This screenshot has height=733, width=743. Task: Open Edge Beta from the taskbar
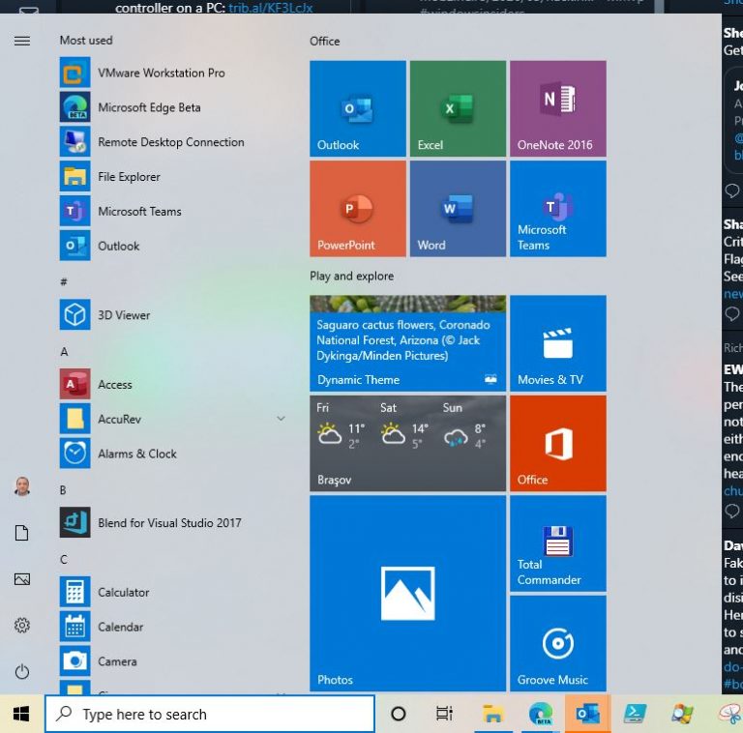541,714
